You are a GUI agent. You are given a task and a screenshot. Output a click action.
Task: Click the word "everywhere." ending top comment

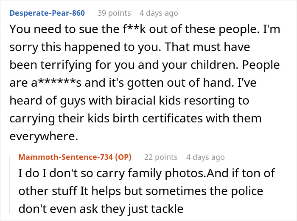[x=42, y=136]
